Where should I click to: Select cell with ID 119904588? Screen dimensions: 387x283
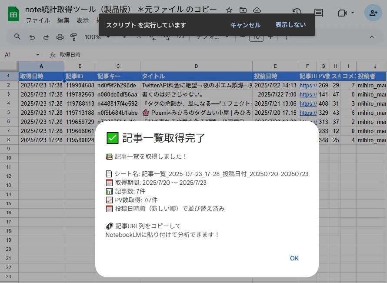80,85
